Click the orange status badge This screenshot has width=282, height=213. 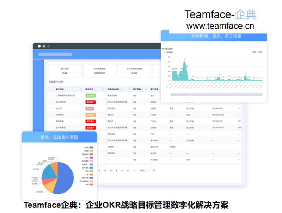91,115
